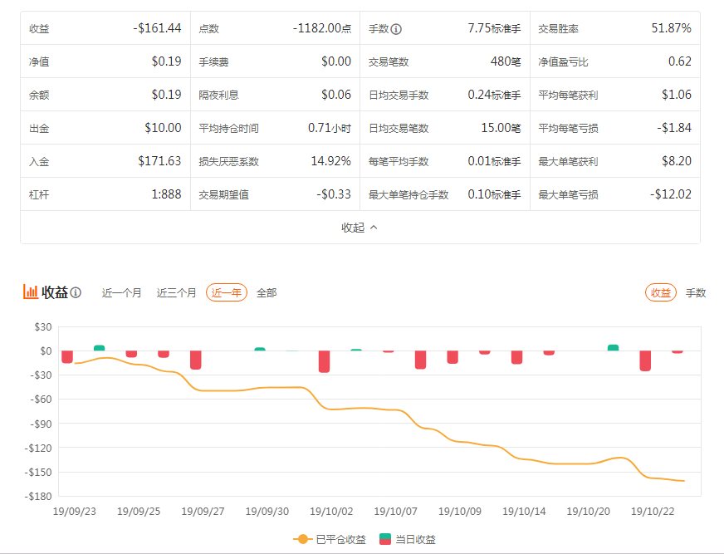This screenshot has height=554, width=724.
Task: Click the info icon beside 收益 chart title
Action: [76, 292]
